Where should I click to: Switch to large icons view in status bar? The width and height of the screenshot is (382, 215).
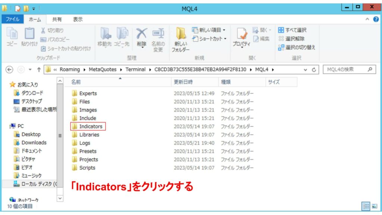pos(374,206)
